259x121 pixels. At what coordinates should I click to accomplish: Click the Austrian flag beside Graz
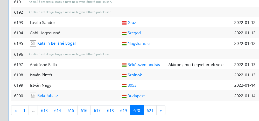click(x=124, y=23)
